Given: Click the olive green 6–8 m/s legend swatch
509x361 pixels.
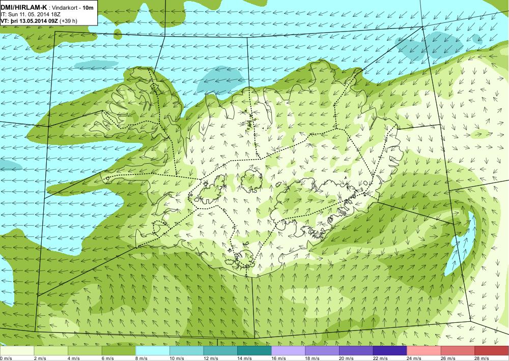Looking at the screenshot, I should [119, 351].
